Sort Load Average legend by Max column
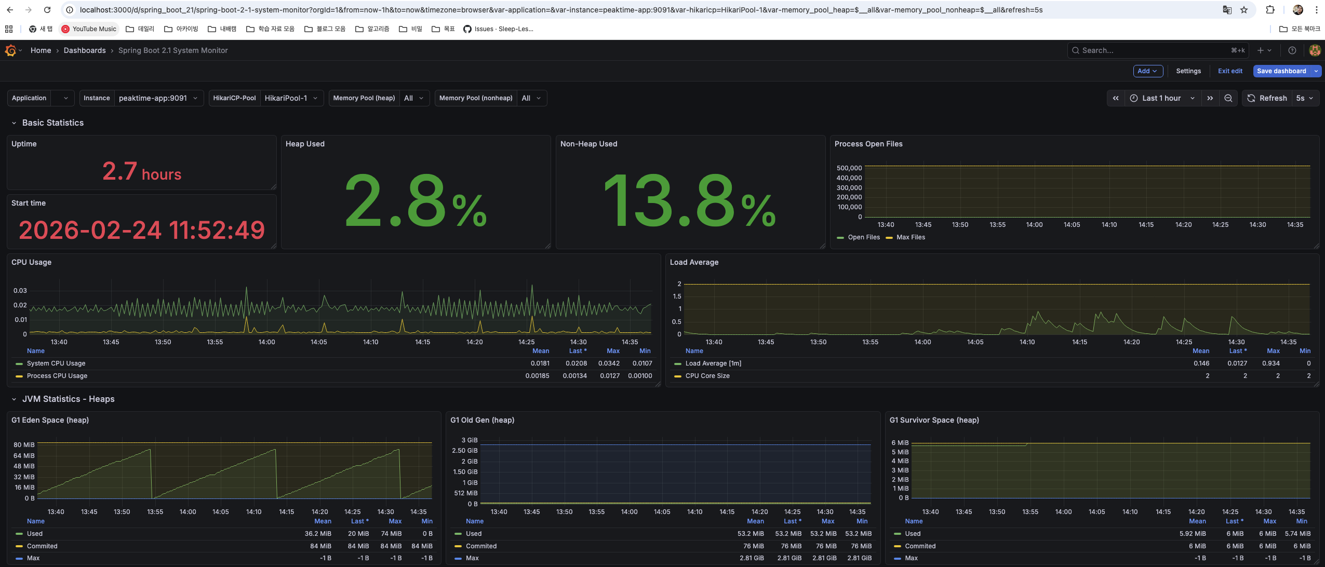Viewport: 1325px width, 567px height. click(1273, 351)
